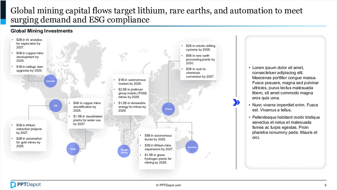Select the Lorem ipsum text panel
337x190 pixels.
tap(285, 102)
